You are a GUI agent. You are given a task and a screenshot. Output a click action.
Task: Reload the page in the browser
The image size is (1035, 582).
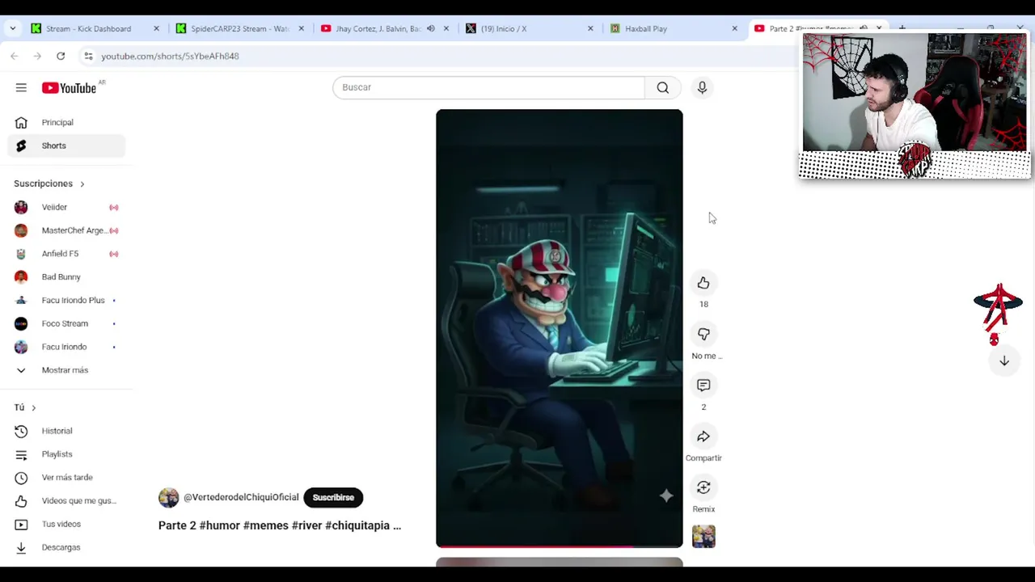tap(61, 56)
